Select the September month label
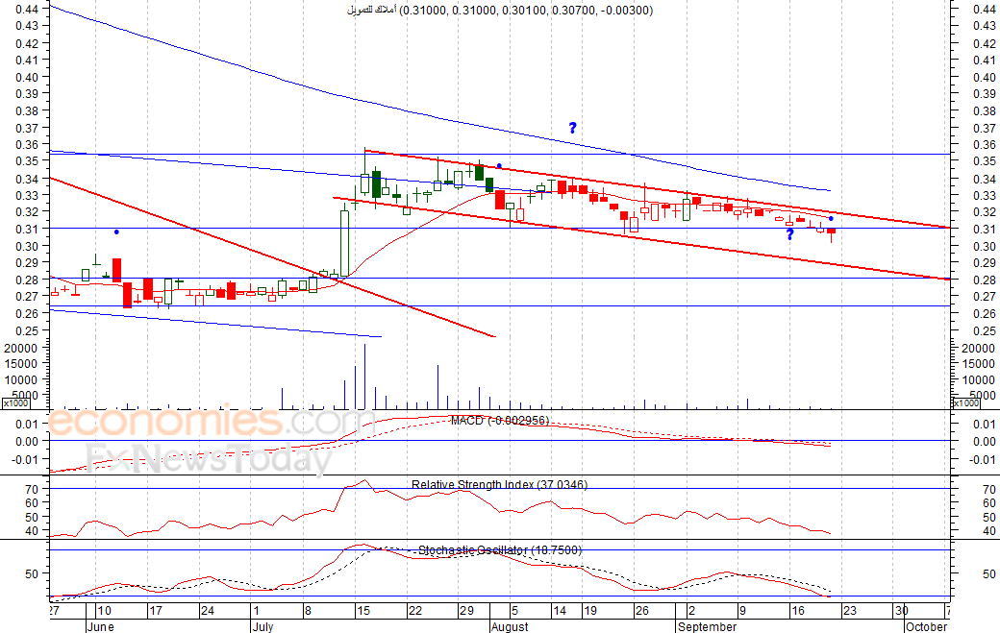The image size is (1000, 633). pyautogui.click(x=708, y=626)
